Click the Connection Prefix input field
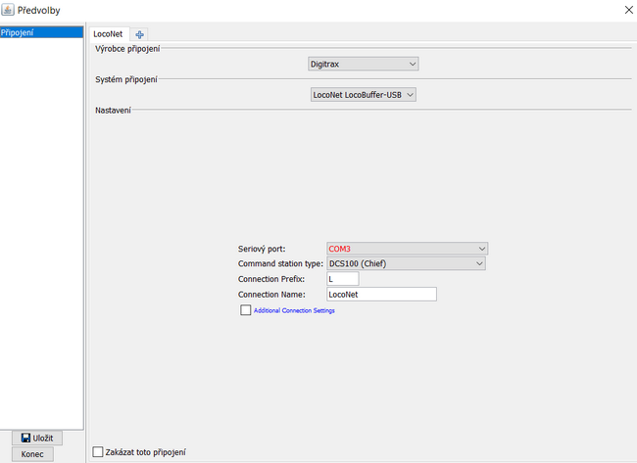Image resolution: width=637 pixels, height=463 pixels. [342, 279]
